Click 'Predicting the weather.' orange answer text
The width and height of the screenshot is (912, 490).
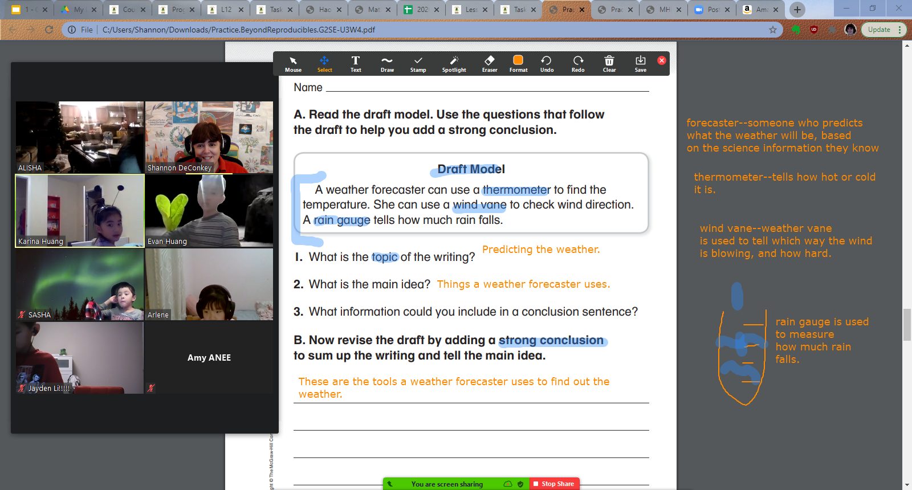[x=541, y=250]
